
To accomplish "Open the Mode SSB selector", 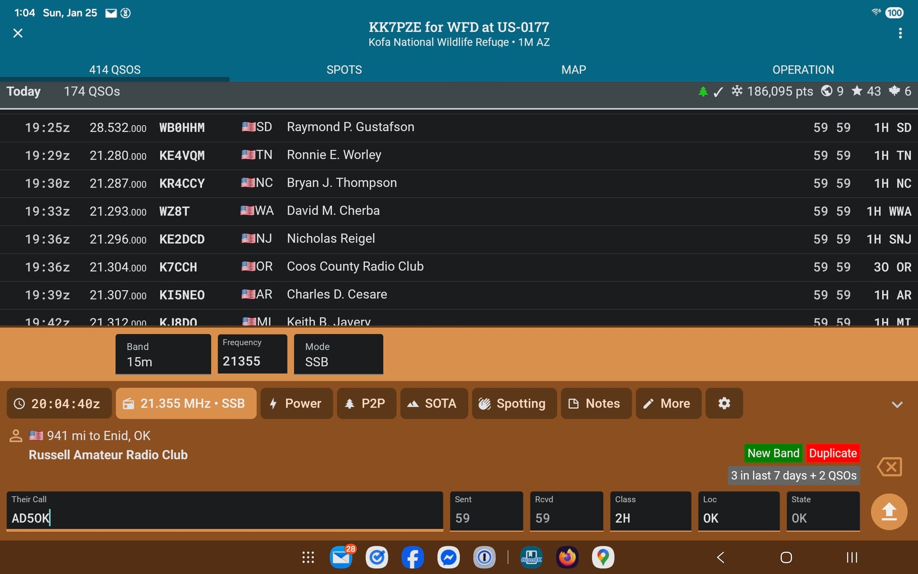I will tap(338, 354).
